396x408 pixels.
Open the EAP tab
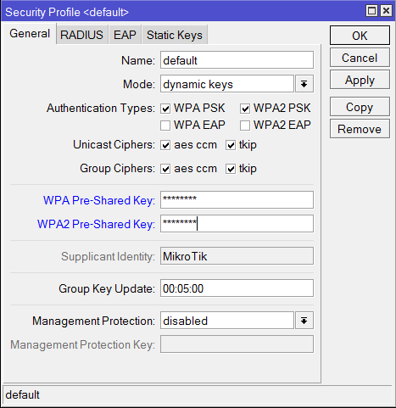pos(125,35)
